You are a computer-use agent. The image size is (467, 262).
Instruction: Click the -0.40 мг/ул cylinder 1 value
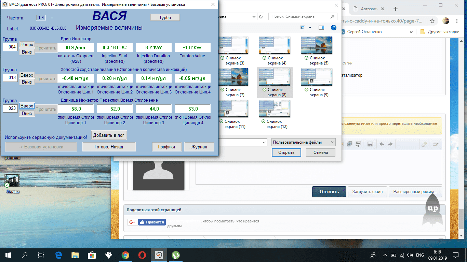click(x=76, y=78)
